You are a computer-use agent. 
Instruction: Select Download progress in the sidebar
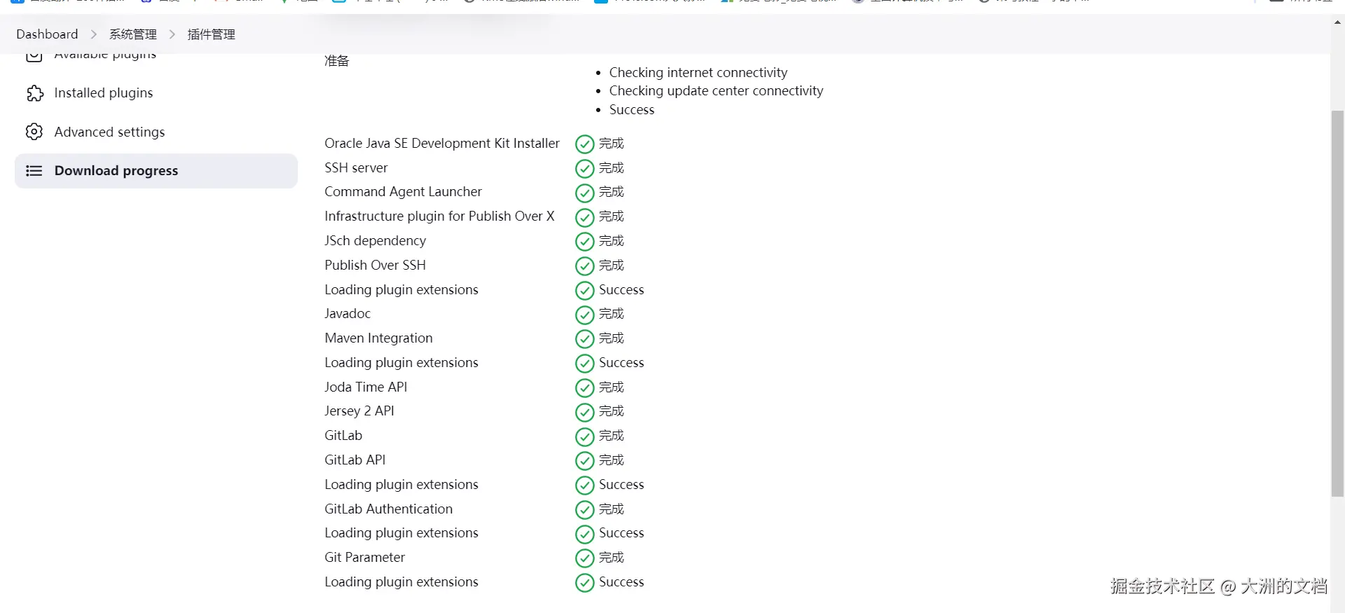click(116, 171)
